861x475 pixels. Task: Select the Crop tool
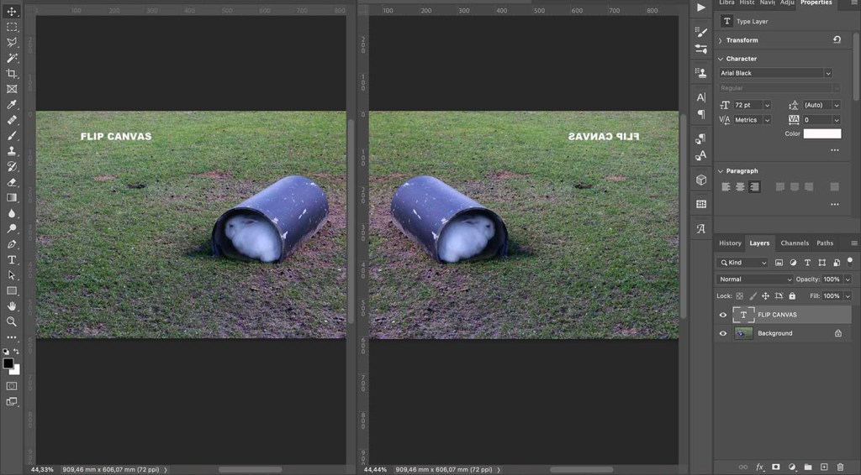12,74
